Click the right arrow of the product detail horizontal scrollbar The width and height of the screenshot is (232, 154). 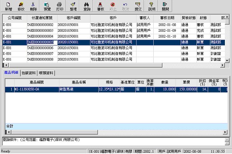(225, 132)
